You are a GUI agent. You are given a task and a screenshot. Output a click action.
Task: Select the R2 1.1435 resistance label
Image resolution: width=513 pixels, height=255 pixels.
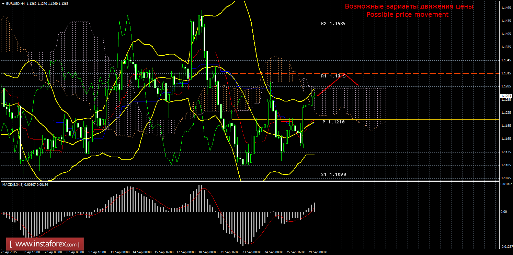333,24
